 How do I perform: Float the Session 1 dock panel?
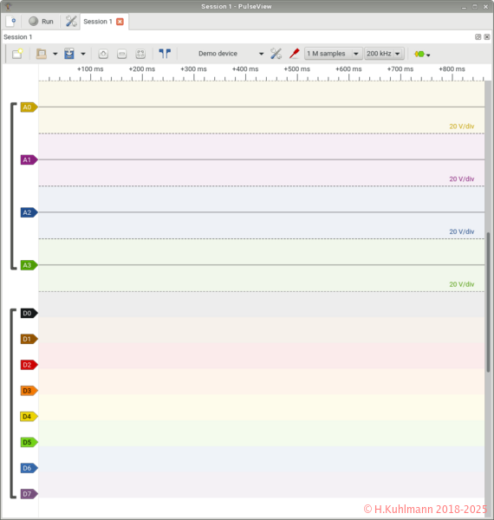click(x=478, y=36)
